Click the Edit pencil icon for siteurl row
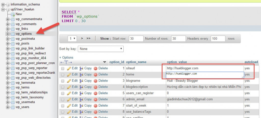The height and width of the screenshot is (118, 261). point(69,68)
